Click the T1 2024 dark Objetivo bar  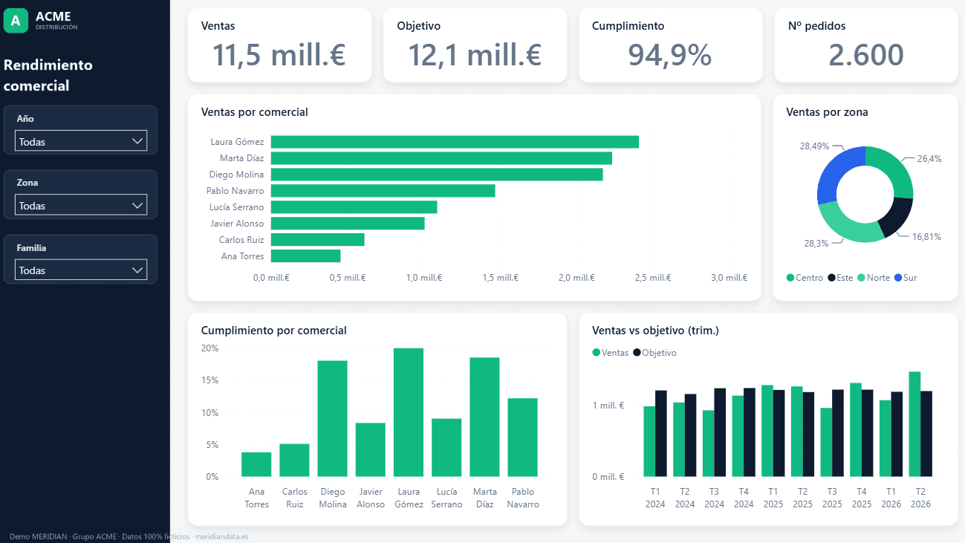pos(661,433)
